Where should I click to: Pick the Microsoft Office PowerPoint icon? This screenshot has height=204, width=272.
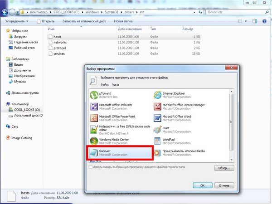coord(94,118)
